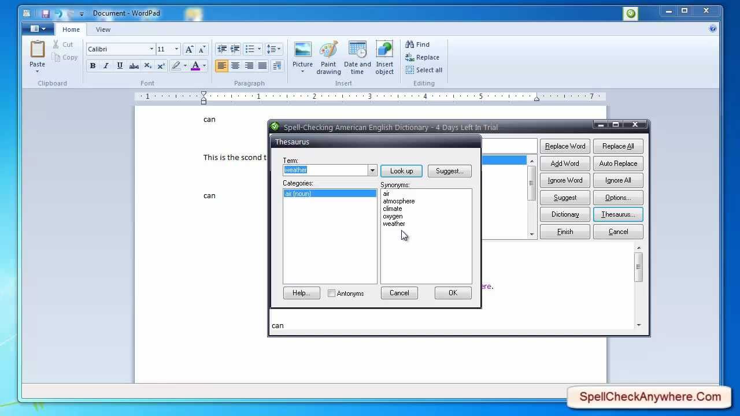The image size is (740, 416).
Task: Insert a Picture from ribbon
Action: click(302, 50)
